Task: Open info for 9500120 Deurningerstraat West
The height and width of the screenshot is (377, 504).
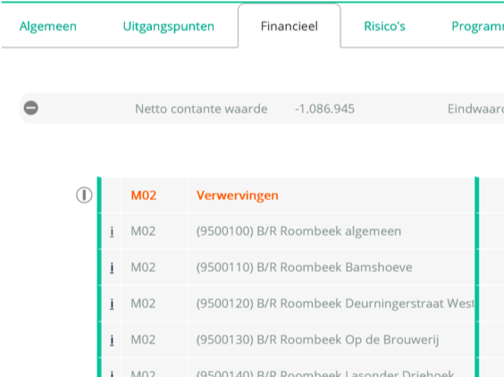Action: tap(112, 304)
